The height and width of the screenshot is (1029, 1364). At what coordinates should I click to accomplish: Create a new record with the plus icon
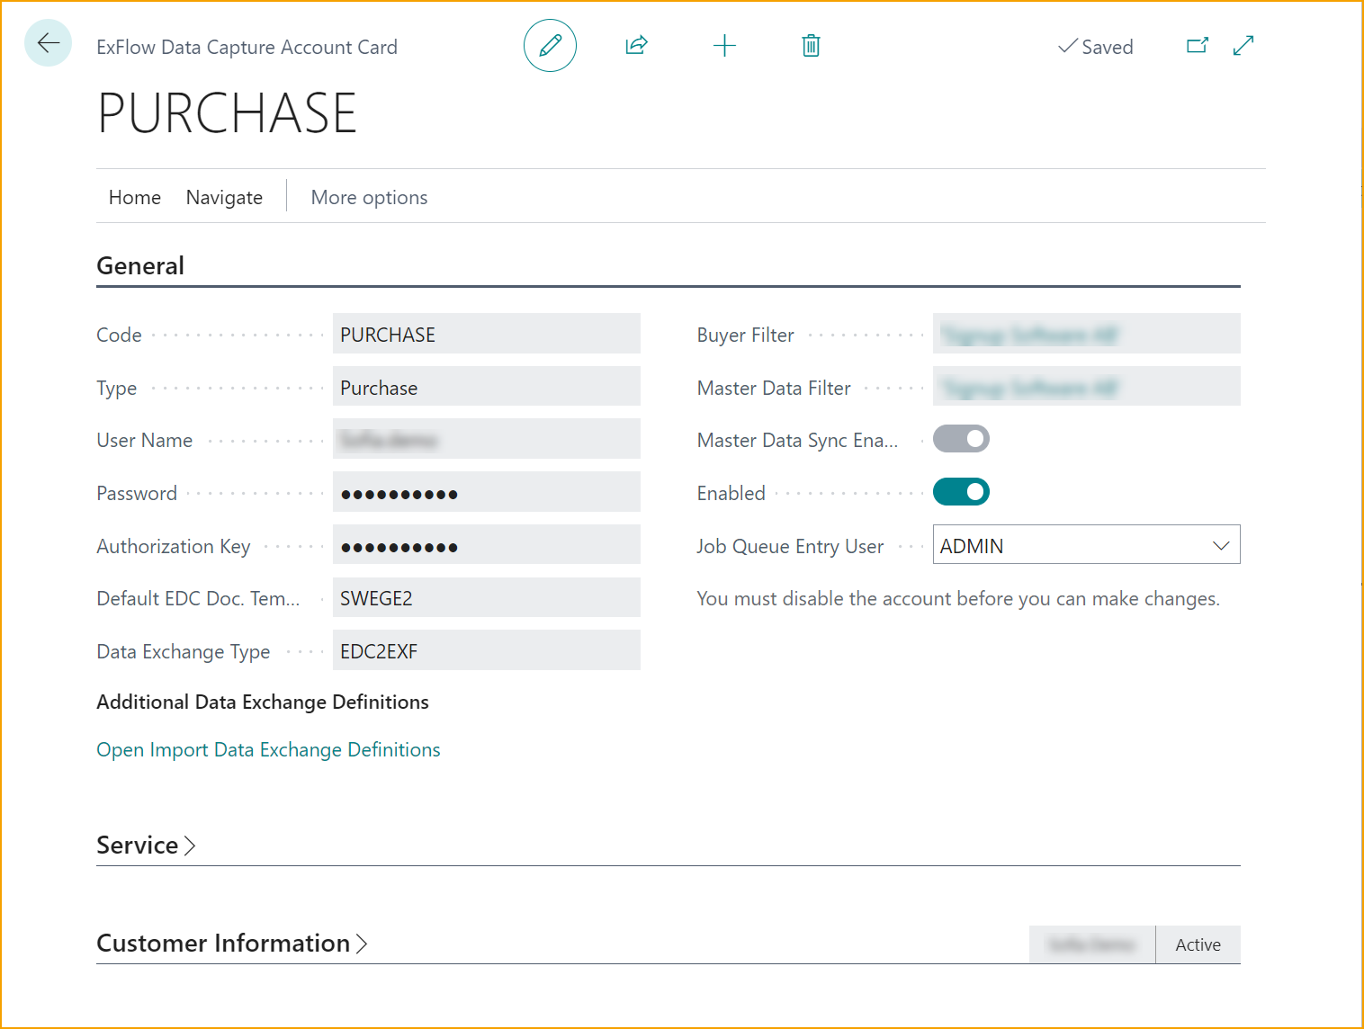(x=724, y=45)
